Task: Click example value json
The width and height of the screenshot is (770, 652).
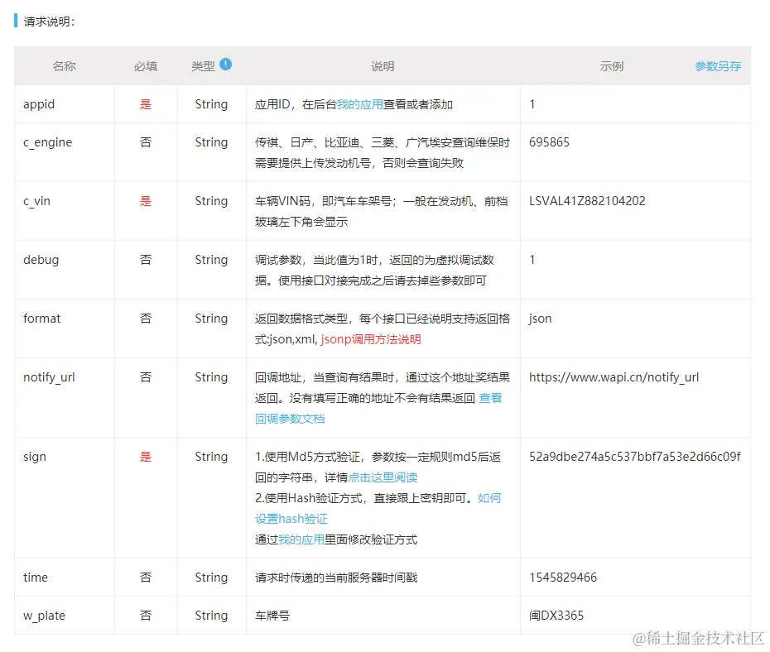Action: click(x=540, y=319)
